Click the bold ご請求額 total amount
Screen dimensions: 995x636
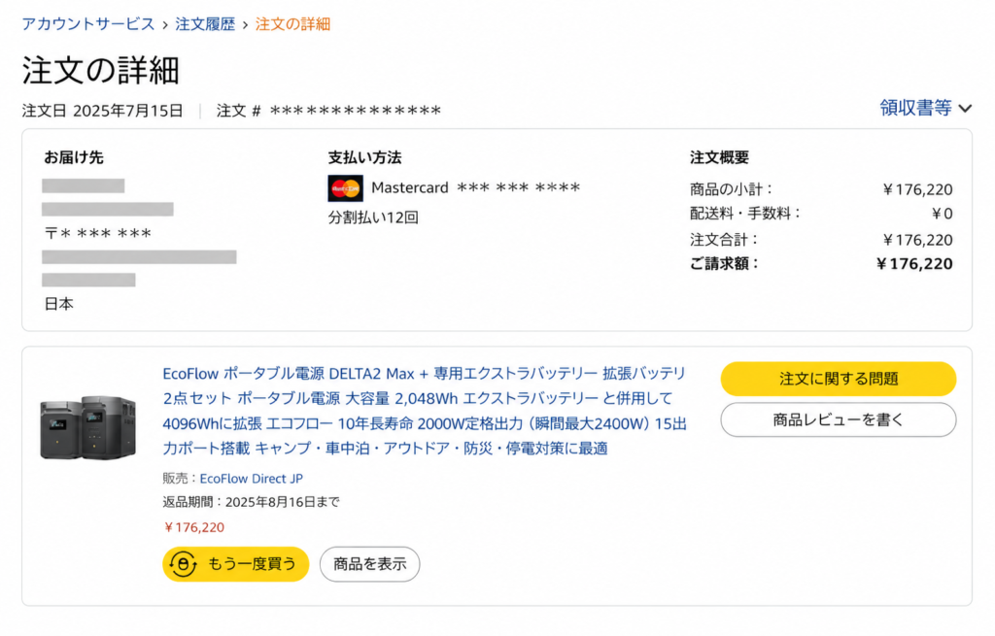click(x=914, y=264)
